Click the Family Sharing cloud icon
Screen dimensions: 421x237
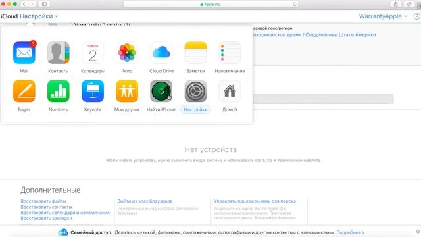point(63,232)
